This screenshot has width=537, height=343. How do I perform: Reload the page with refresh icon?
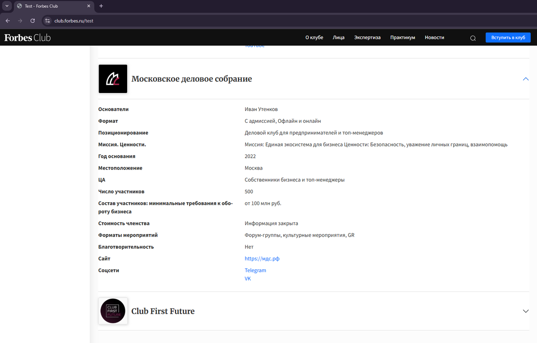pos(33,21)
